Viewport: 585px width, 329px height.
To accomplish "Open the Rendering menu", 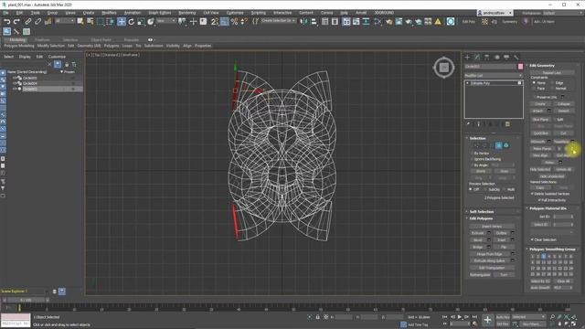I will [186, 13].
